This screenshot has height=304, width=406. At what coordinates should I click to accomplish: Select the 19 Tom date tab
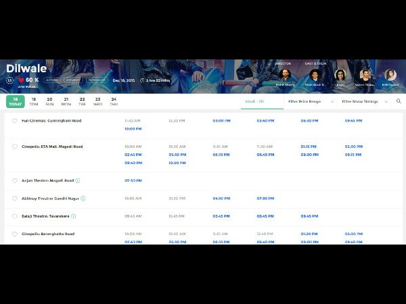click(x=33, y=101)
